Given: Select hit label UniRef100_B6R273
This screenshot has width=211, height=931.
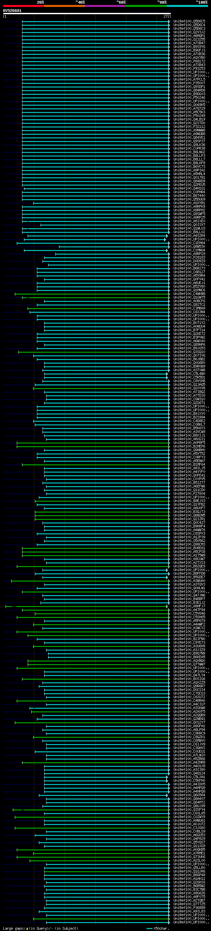Looking at the screenshot, I should tap(189, 269).
